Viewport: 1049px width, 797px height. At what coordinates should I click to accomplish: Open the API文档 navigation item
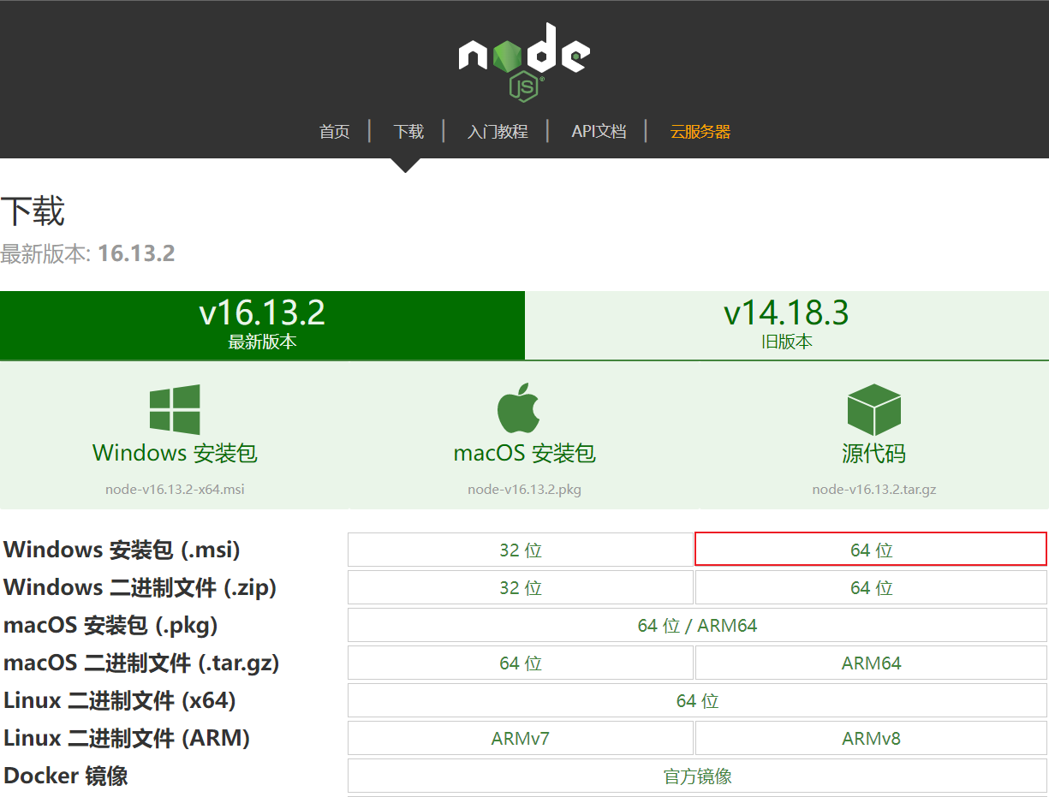coord(599,132)
